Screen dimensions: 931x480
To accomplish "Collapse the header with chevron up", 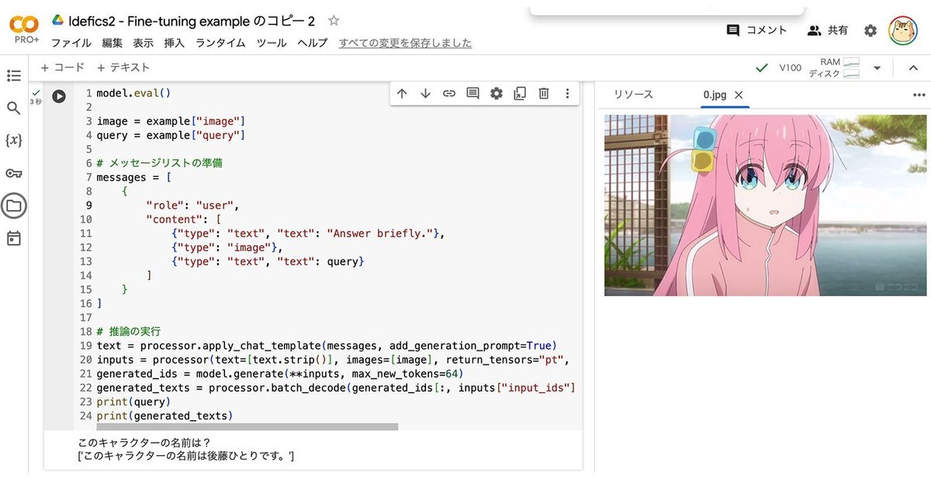I will [912, 68].
